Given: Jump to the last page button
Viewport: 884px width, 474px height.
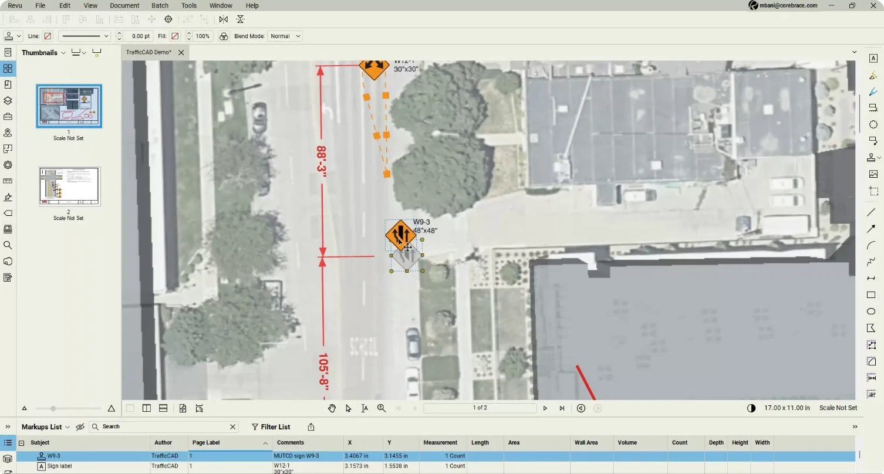Looking at the screenshot, I should coord(562,408).
